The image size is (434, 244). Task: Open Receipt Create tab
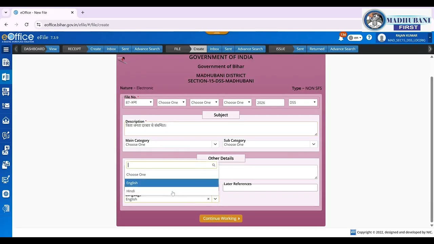[96, 49]
